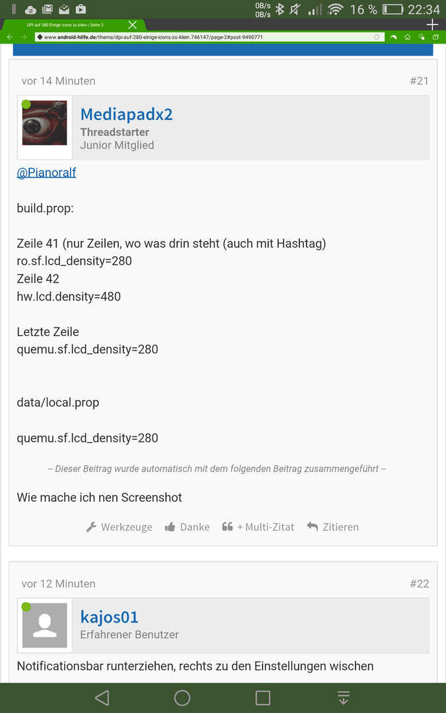The height and width of the screenshot is (713, 446).
Task: Open post permalink #21
Action: [x=419, y=81]
